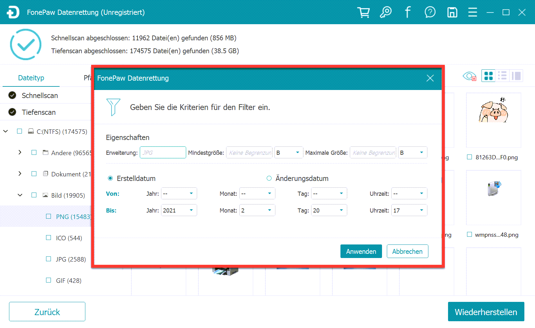Open the hamburger menu in title bar
535x328 pixels.
(473, 13)
